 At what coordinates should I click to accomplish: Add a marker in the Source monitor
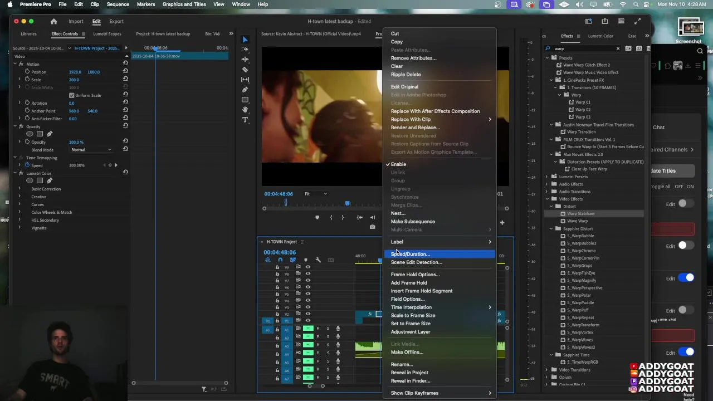click(x=318, y=217)
